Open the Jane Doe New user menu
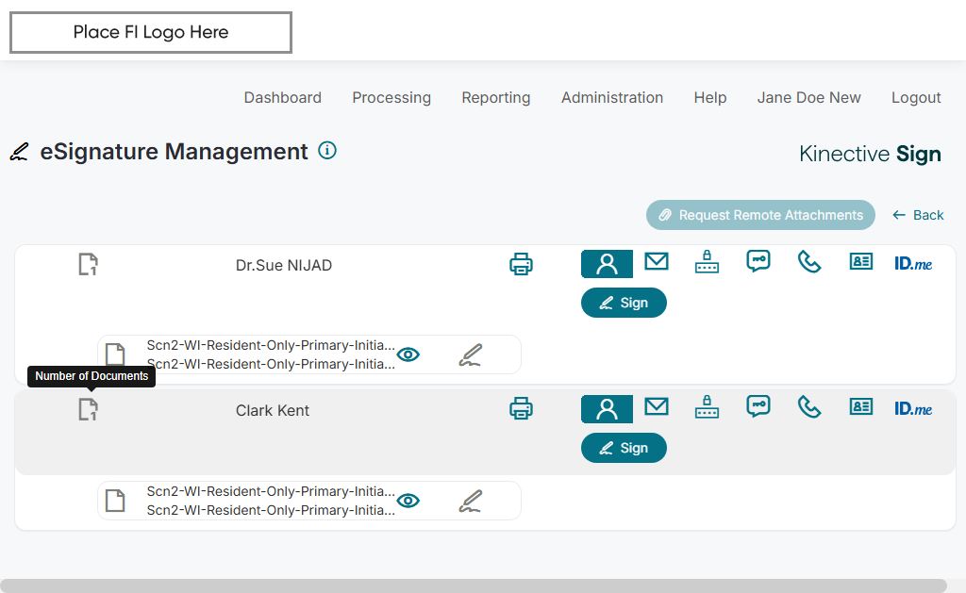966x593 pixels. pyautogui.click(x=808, y=98)
